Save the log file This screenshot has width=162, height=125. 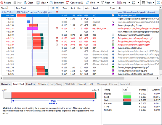tap(122, 3)
